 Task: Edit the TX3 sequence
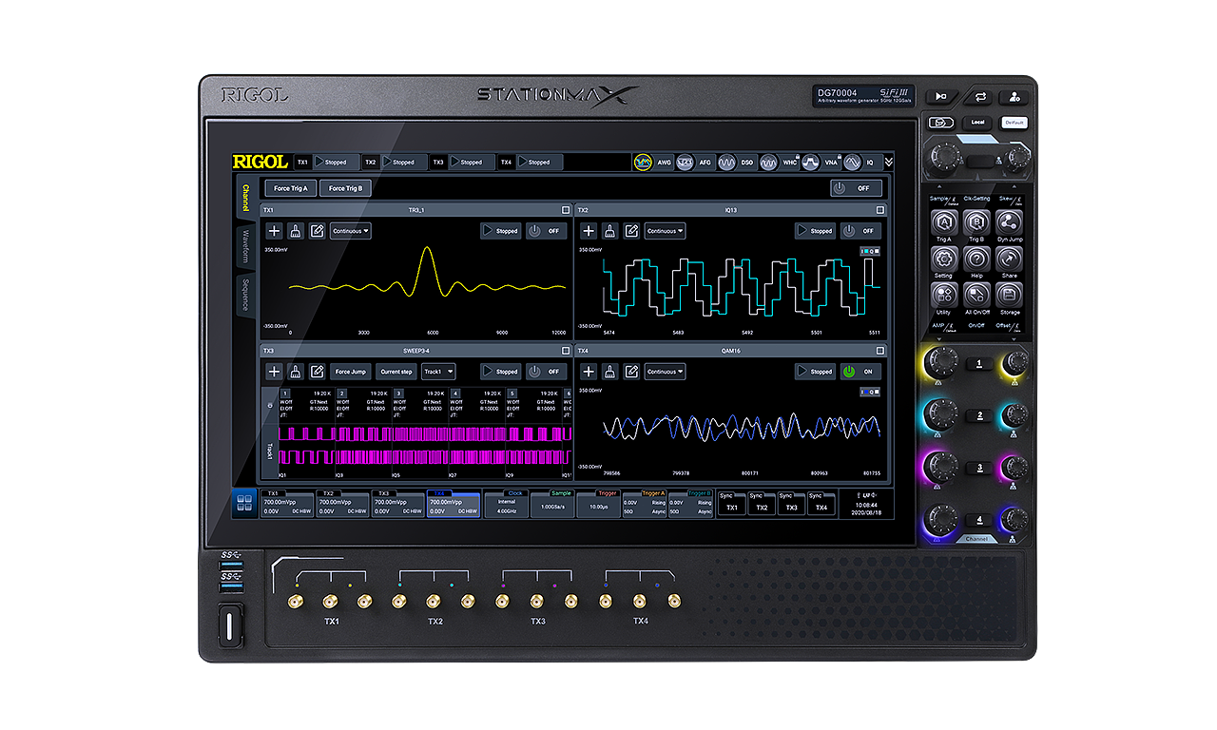coord(318,372)
